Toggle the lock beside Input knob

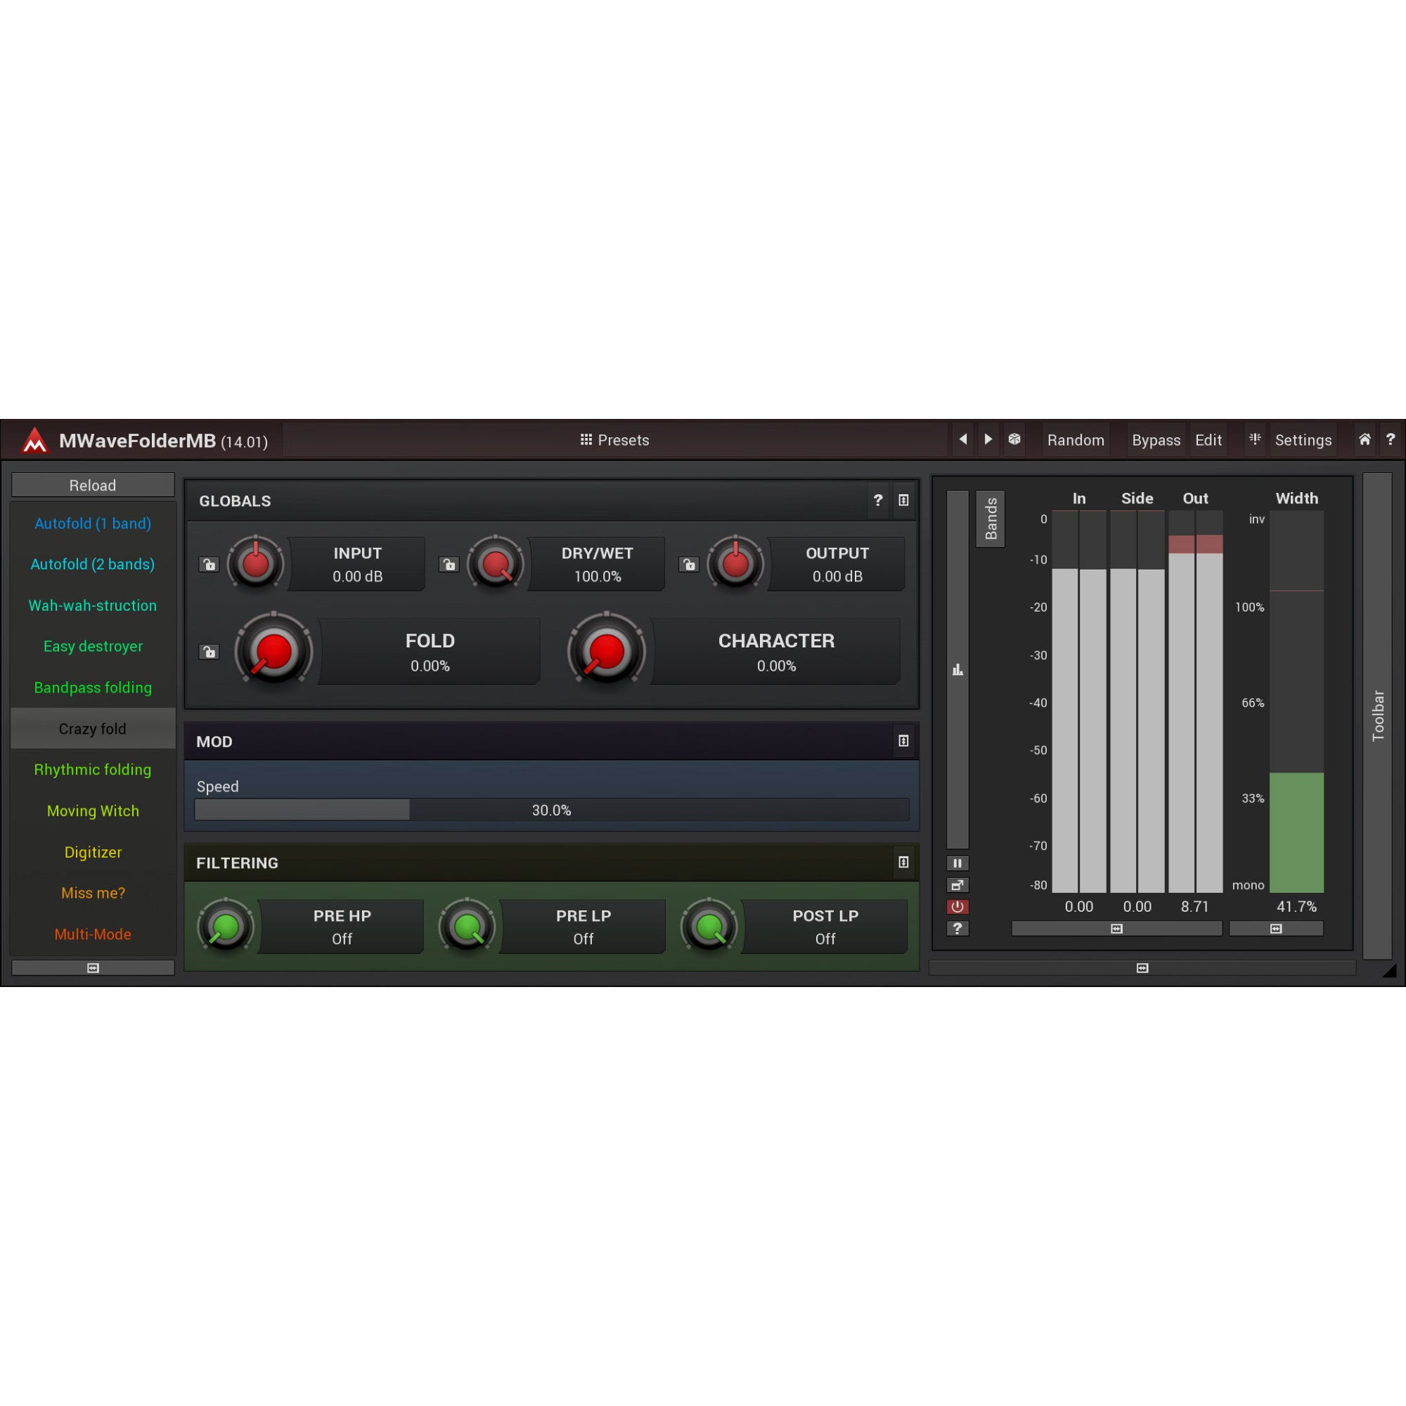[209, 565]
